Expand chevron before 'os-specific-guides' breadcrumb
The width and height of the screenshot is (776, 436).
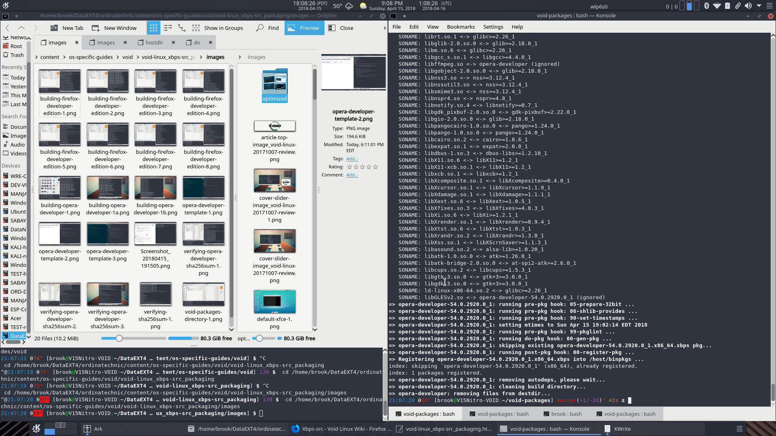pos(64,57)
